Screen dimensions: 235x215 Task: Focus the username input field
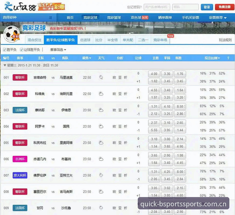click(157, 7)
